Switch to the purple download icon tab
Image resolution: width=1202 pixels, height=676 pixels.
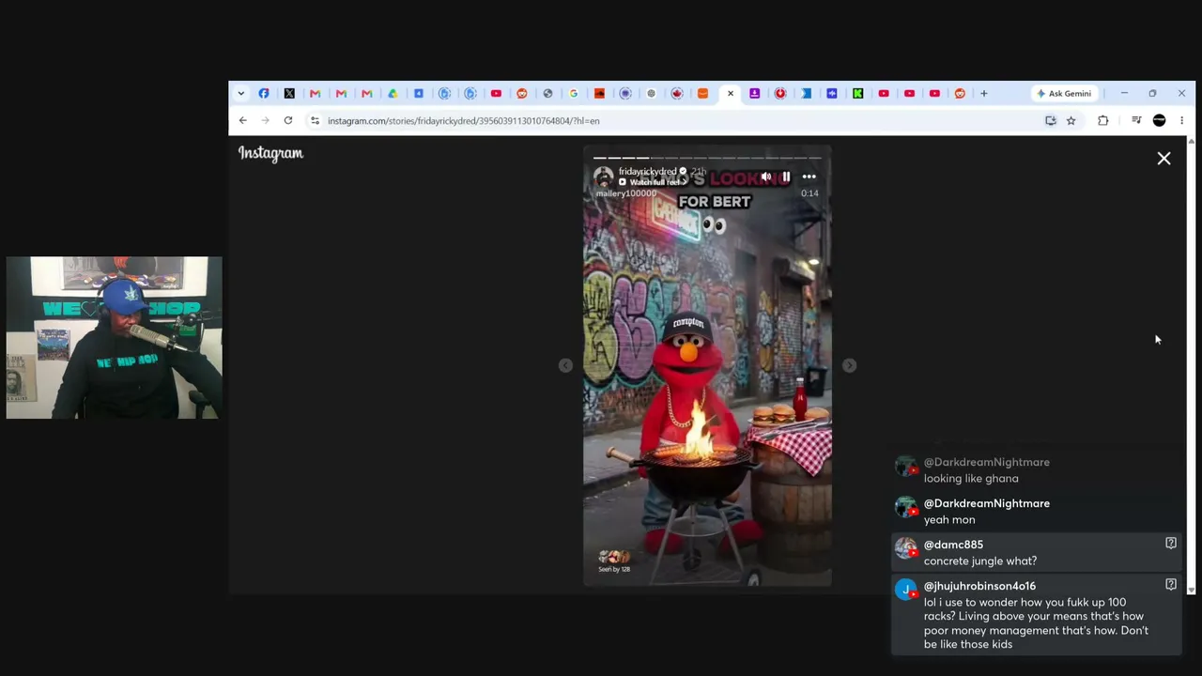[x=754, y=93]
